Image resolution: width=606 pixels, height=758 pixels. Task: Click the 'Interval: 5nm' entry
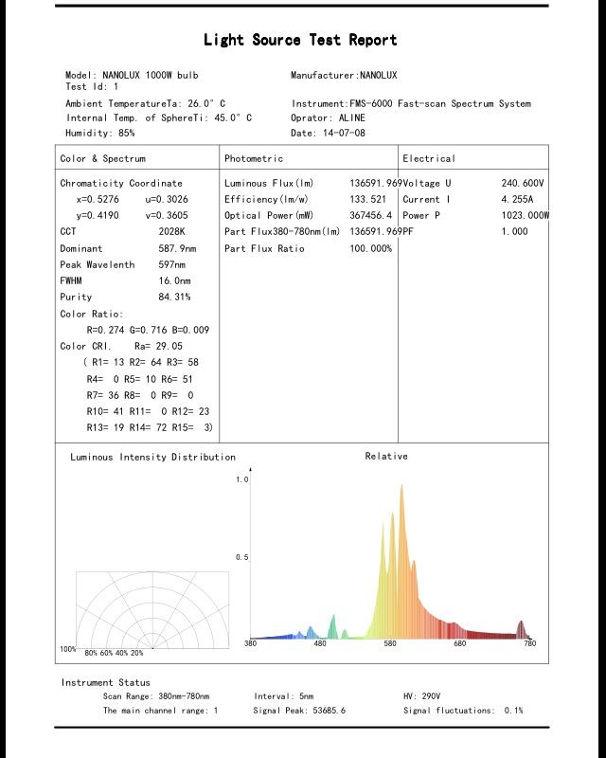284,696
